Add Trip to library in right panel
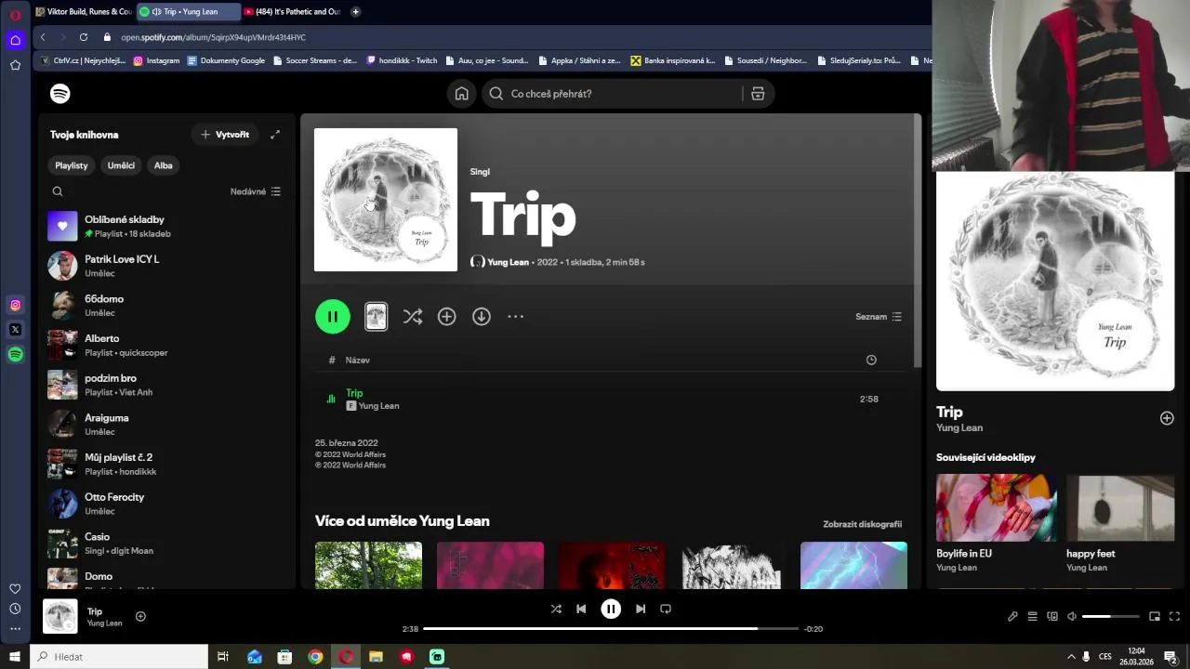Viewport: 1190px width, 669px height. point(1167,418)
